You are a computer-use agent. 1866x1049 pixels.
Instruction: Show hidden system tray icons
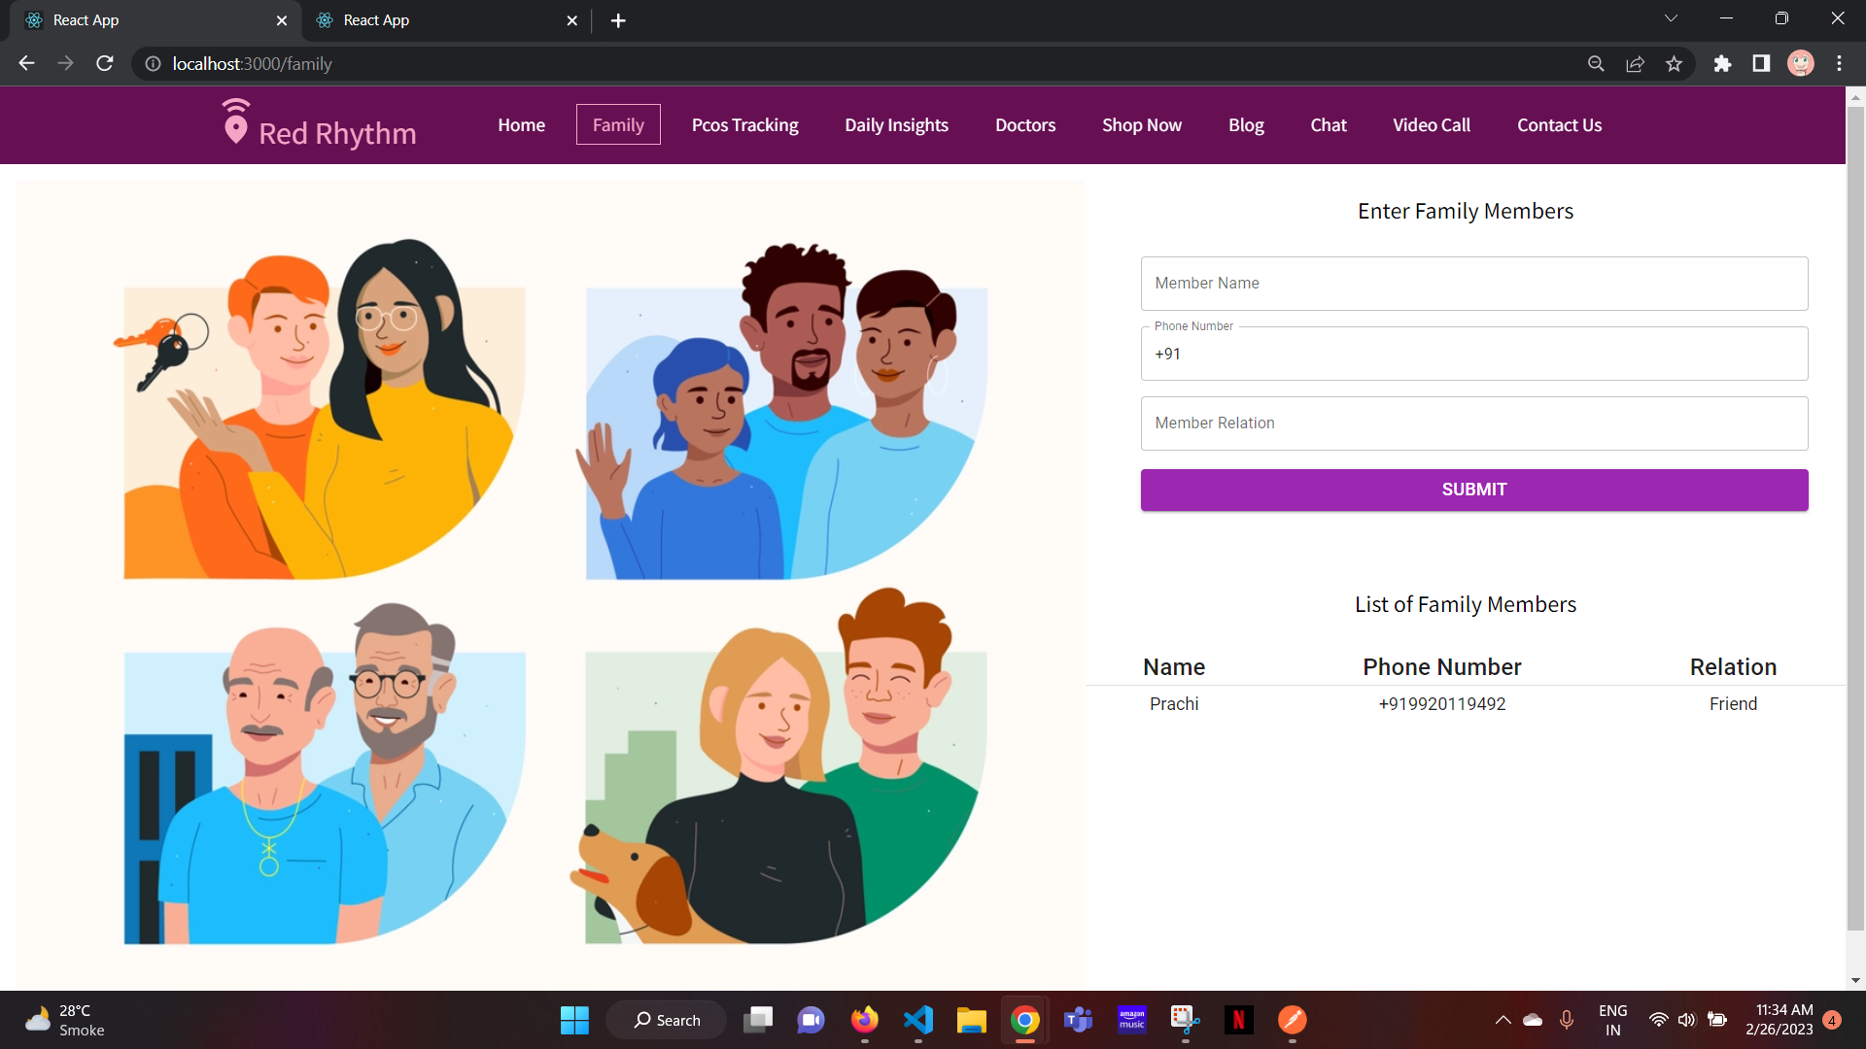[x=1503, y=1020]
